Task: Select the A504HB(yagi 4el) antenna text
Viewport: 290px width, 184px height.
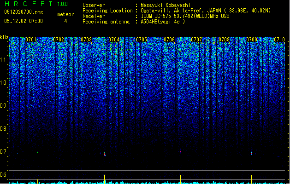Action: 163,22
